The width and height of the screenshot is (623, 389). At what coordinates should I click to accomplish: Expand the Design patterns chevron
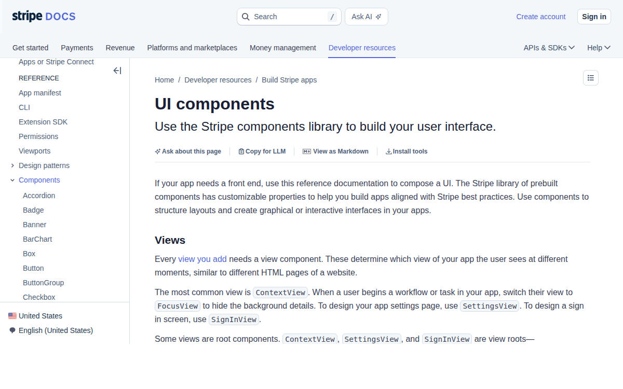12,165
